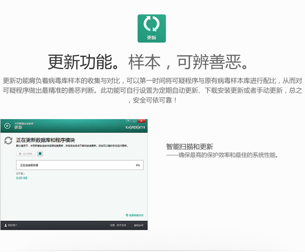Click the 正在更新数据库和程序模块 heading

[46, 140]
